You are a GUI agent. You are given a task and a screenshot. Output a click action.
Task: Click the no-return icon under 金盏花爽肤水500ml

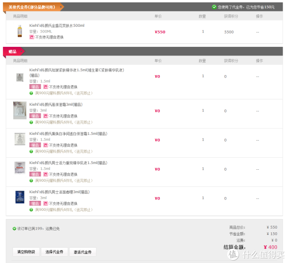tap(32, 37)
